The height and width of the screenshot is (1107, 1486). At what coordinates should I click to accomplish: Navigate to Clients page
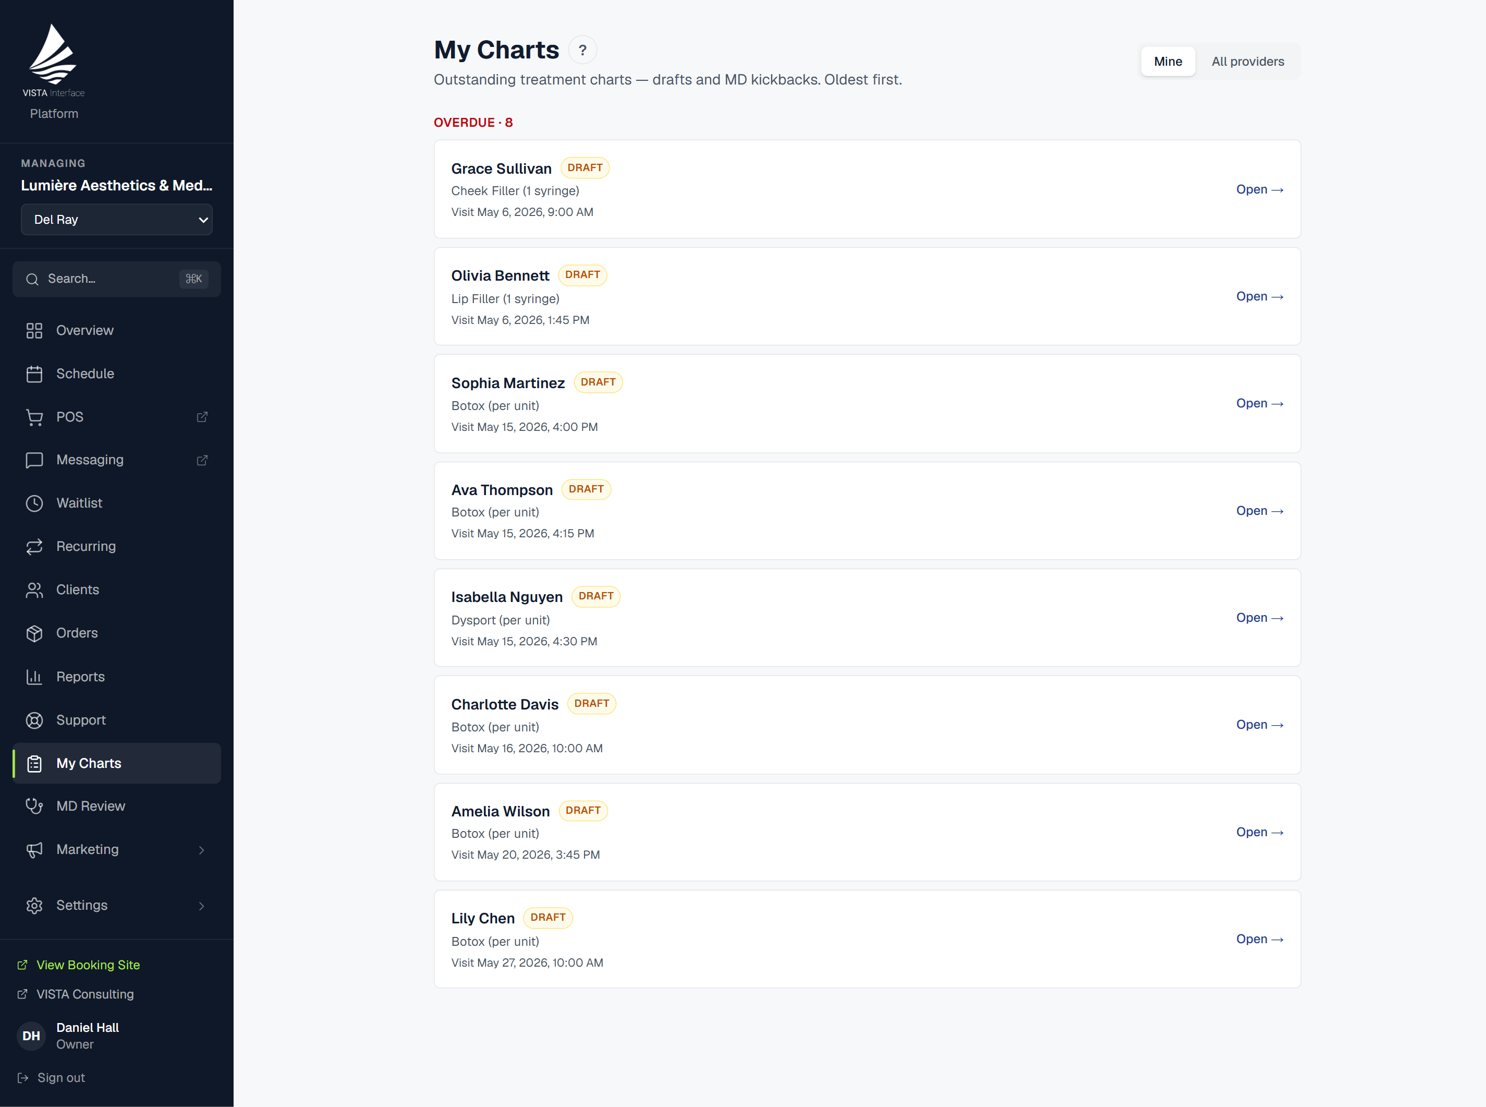click(x=116, y=589)
